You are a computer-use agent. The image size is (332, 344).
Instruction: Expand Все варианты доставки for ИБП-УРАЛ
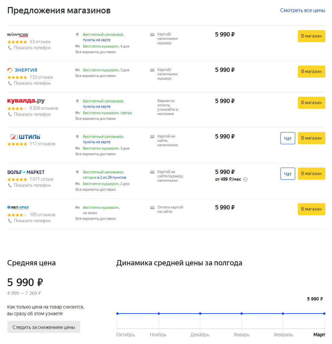(x=96, y=219)
